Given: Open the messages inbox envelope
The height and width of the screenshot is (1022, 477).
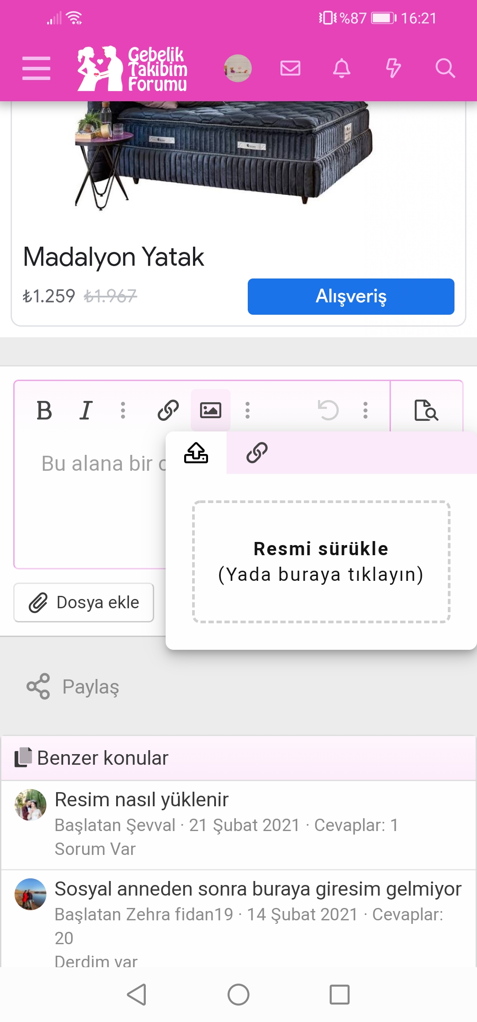Looking at the screenshot, I should pyautogui.click(x=290, y=68).
